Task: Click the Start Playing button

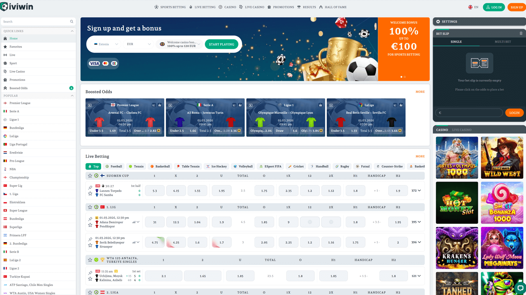Action: 221,44
